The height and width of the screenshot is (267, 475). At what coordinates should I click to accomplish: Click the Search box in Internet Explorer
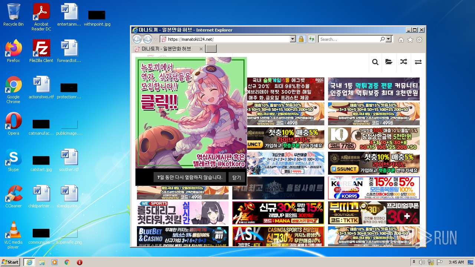click(349, 39)
